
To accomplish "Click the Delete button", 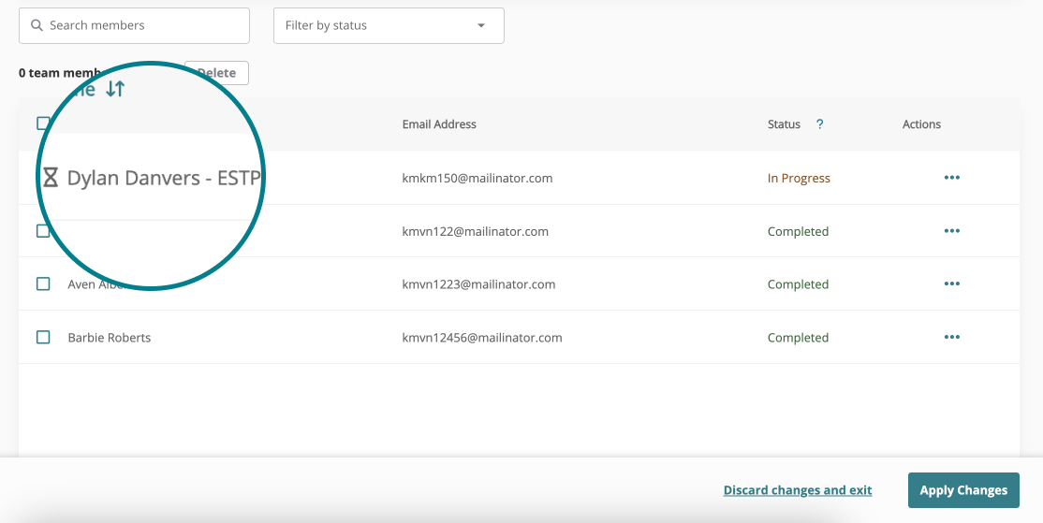I will tap(216, 73).
